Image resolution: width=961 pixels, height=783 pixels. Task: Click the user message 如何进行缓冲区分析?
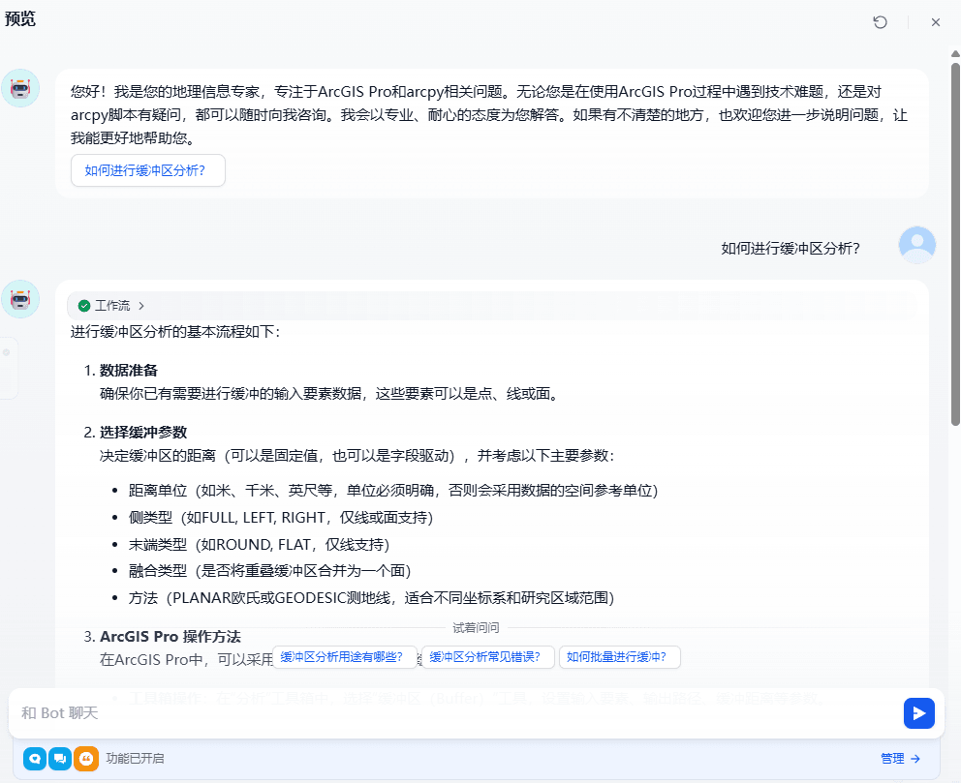tap(790, 248)
